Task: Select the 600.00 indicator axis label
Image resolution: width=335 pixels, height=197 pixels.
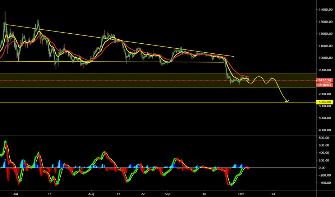Action: [x=323, y=145]
